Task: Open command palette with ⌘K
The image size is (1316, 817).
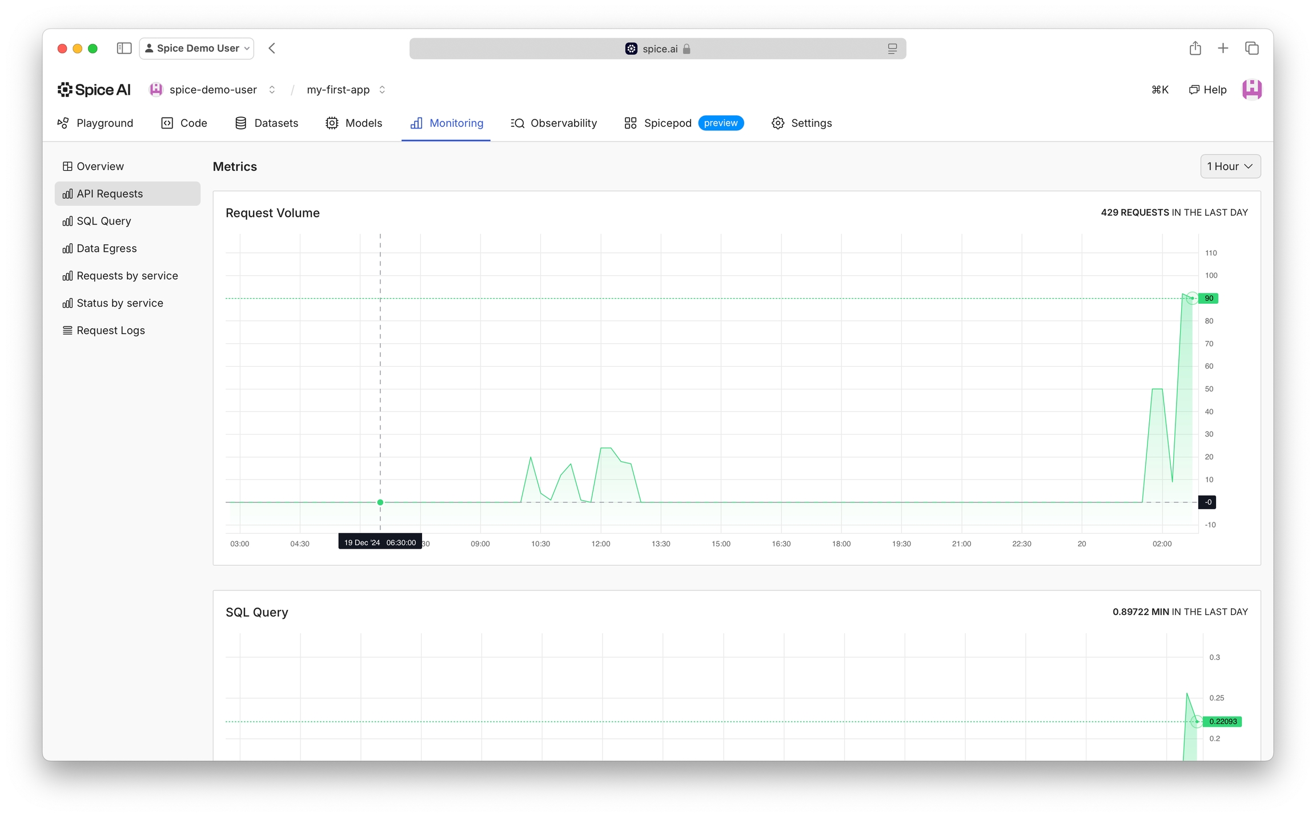Action: pos(1159,90)
